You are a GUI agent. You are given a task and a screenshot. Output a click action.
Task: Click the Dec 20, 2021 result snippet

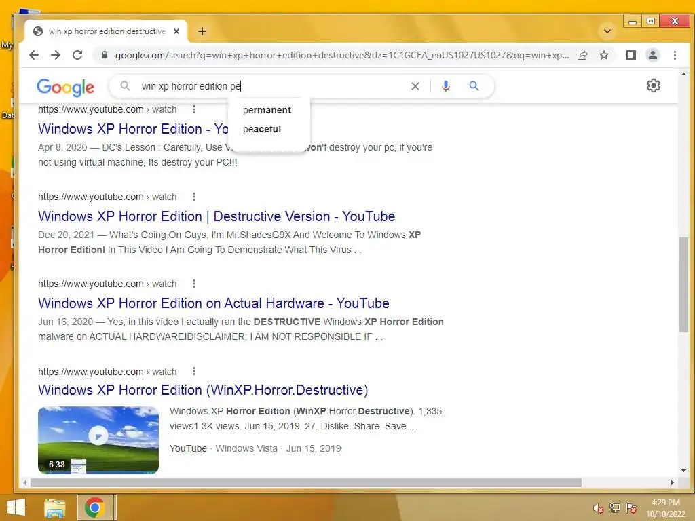click(x=229, y=242)
